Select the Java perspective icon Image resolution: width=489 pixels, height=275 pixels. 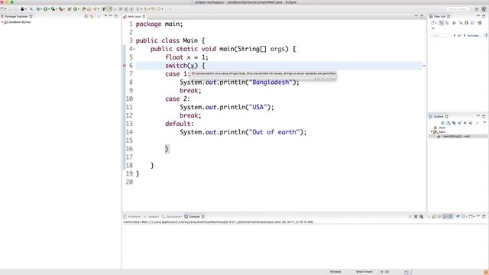point(484,9)
